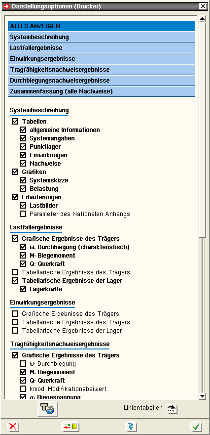The height and width of the screenshot is (435, 210).
Task: Confirm with the green checkmark icon
Action: click(x=196, y=427)
